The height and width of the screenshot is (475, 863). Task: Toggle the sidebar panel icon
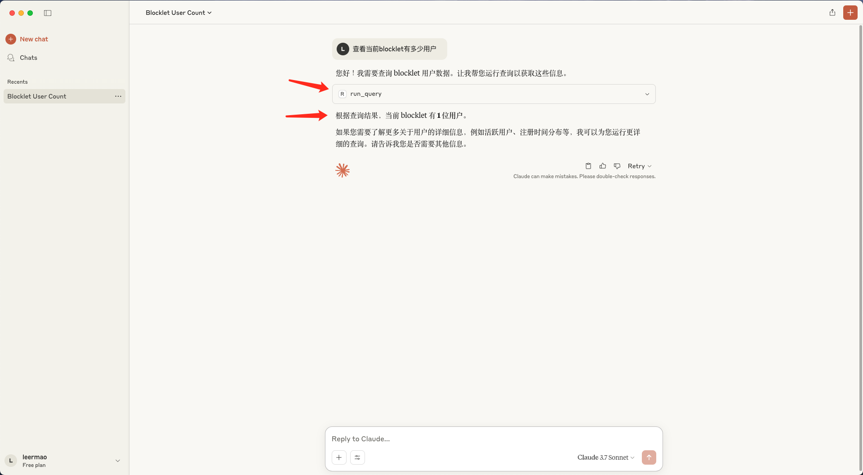click(48, 13)
